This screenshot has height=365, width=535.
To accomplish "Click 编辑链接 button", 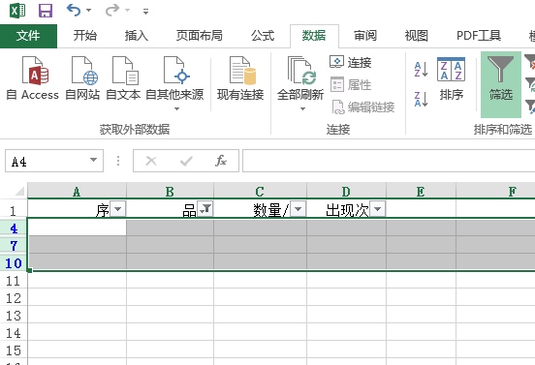I will point(362,107).
